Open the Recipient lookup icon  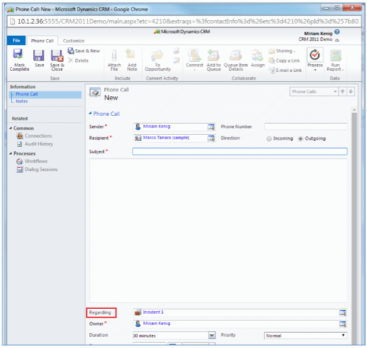click(x=211, y=138)
